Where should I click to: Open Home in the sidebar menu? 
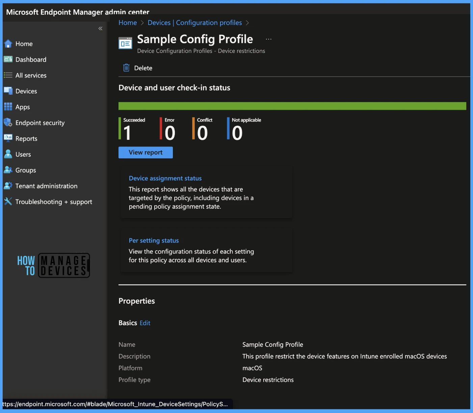[24, 44]
